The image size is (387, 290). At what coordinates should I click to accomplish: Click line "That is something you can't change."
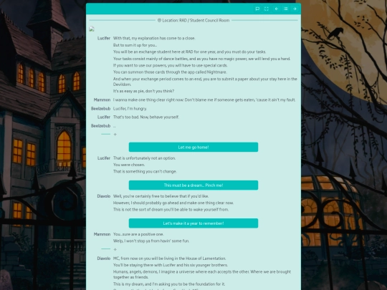click(x=145, y=171)
